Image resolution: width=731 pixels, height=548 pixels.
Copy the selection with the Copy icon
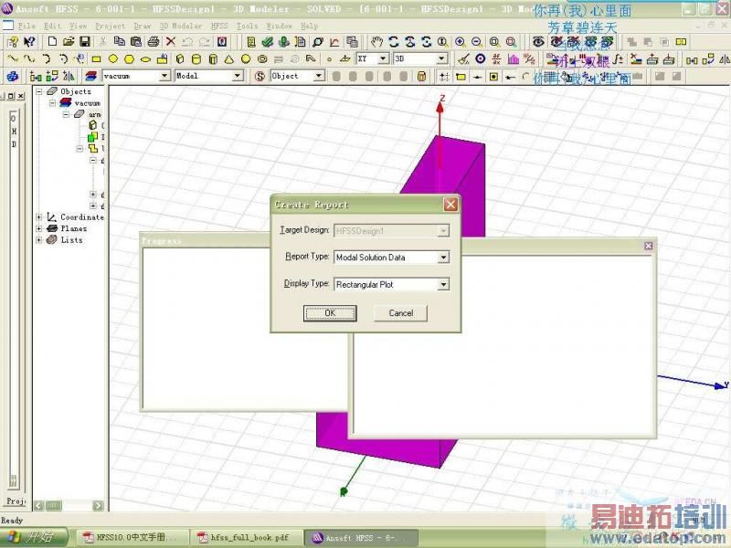(x=120, y=42)
